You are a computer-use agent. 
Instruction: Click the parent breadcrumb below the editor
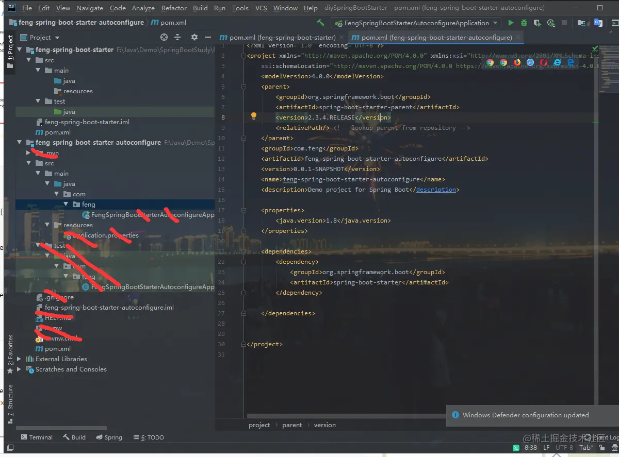click(x=292, y=425)
